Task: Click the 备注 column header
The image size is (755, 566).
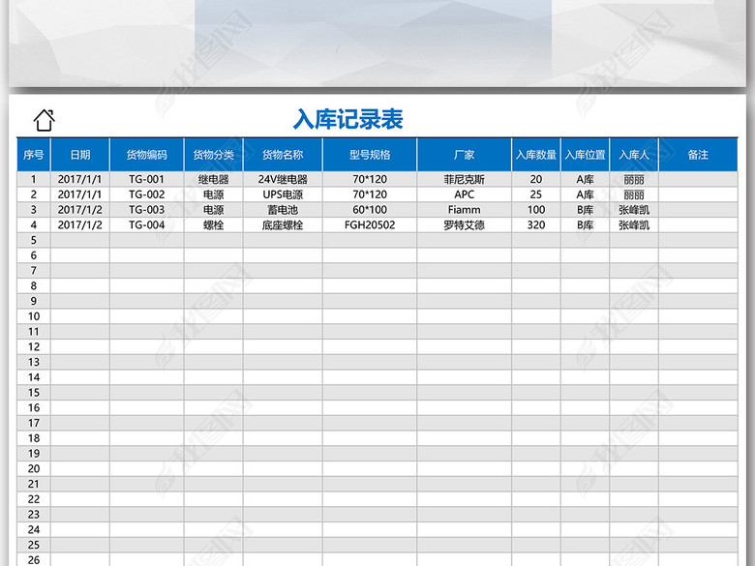Action: (698, 155)
